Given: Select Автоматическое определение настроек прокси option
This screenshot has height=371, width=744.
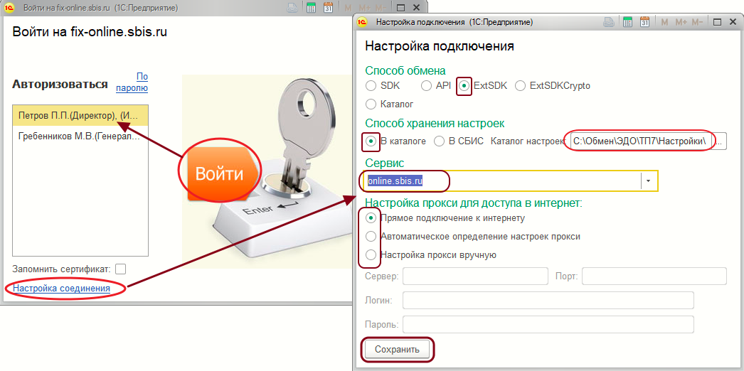Looking at the screenshot, I should pyautogui.click(x=371, y=236).
